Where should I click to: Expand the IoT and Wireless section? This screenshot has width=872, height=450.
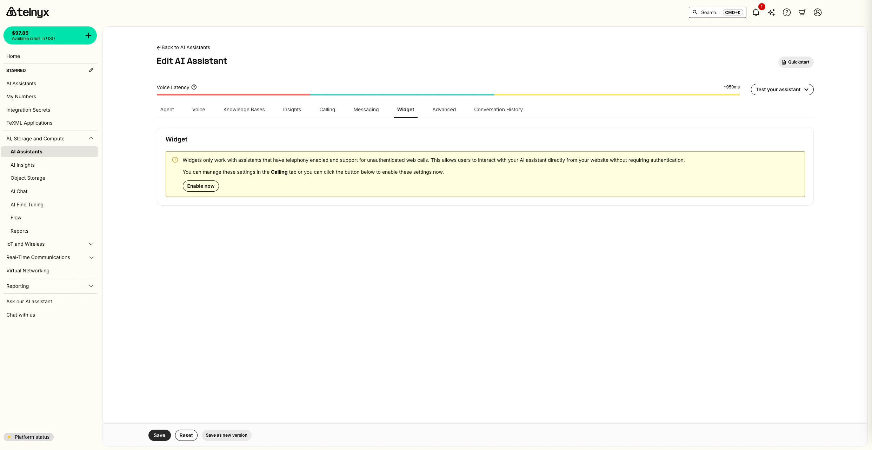pyautogui.click(x=91, y=244)
